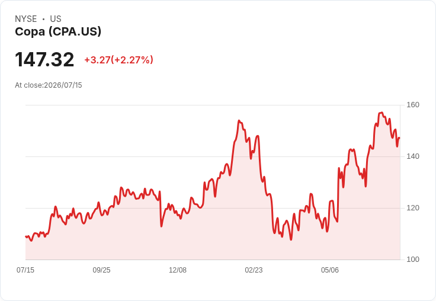Click the 140 y-axis price label
This screenshot has height=301, width=436.
click(413, 156)
